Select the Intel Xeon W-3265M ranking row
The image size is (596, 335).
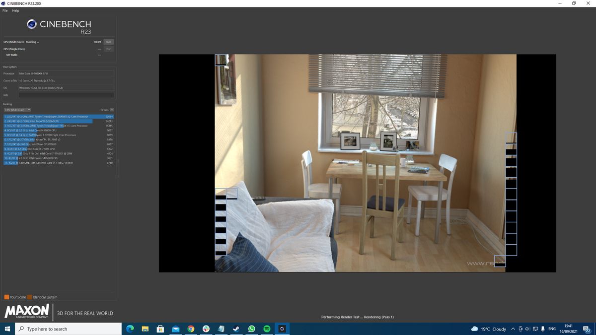tap(59, 121)
